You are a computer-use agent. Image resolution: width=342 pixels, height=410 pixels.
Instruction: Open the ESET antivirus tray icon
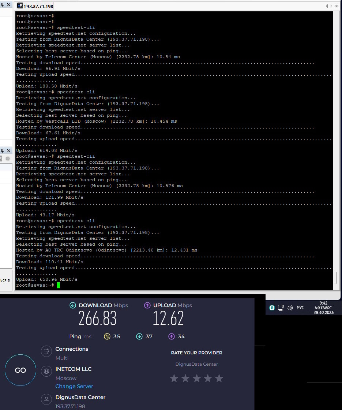click(272, 308)
